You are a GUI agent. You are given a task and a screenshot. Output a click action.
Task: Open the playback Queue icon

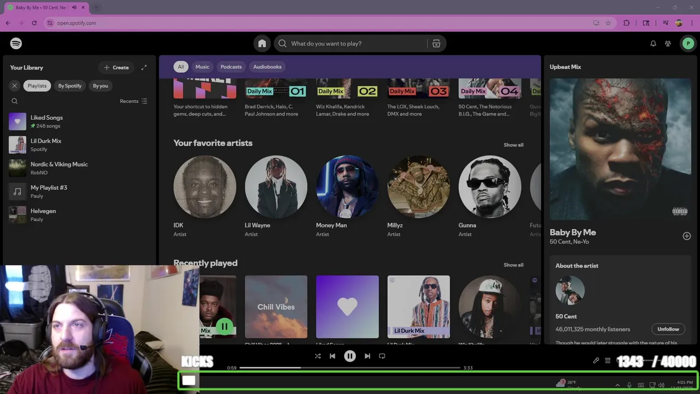(608, 361)
